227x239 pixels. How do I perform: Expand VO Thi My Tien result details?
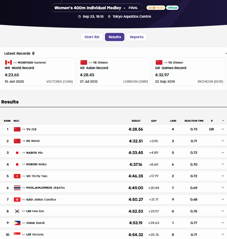tap(223, 176)
